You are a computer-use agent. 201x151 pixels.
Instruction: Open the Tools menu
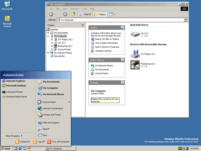pos(84,9)
